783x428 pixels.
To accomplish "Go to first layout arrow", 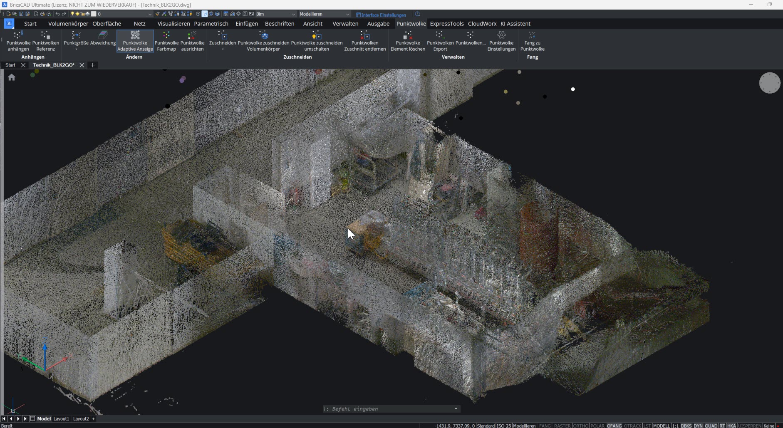I will tap(4, 419).
